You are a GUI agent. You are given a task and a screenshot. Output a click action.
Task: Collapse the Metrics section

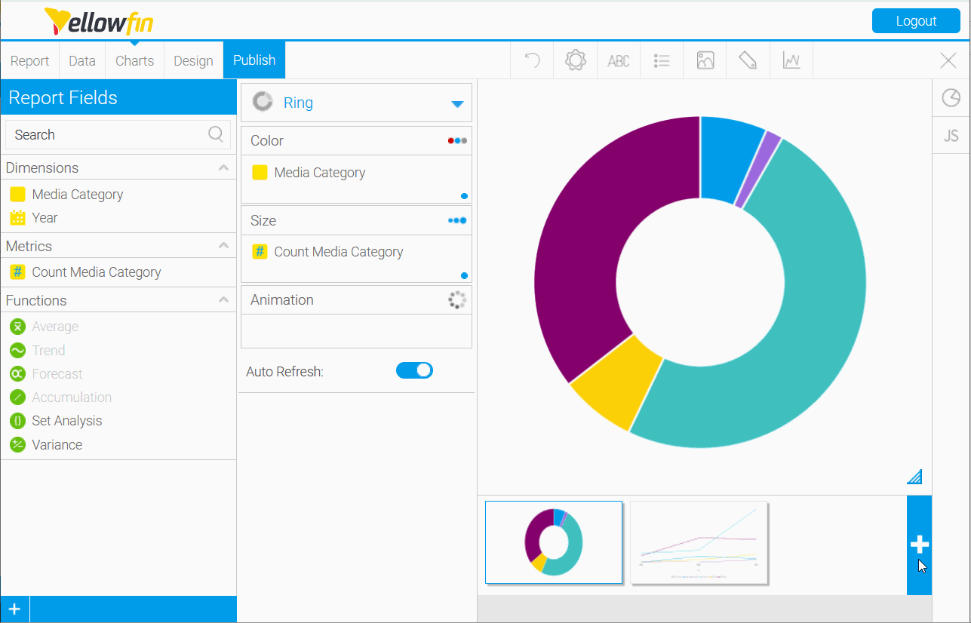[223, 246]
